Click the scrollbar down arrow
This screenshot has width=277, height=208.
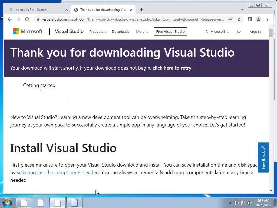(271, 191)
